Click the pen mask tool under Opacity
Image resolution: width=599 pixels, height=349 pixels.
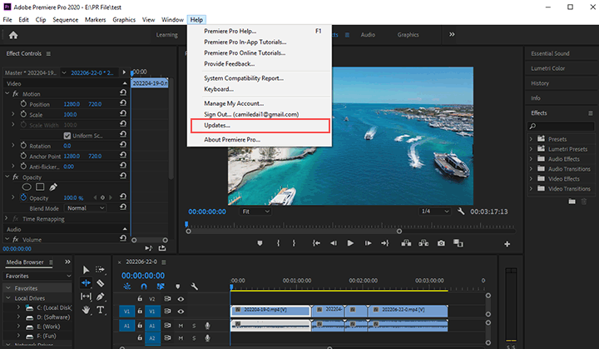[54, 187]
